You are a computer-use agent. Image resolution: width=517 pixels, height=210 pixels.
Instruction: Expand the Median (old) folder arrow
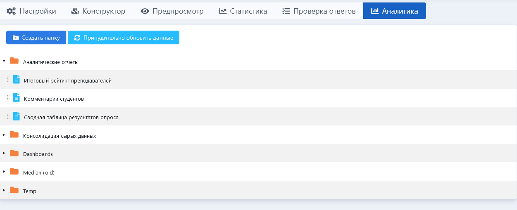(4, 172)
